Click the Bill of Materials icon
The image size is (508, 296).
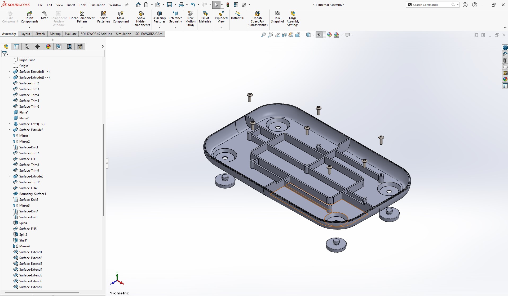tap(205, 17)
